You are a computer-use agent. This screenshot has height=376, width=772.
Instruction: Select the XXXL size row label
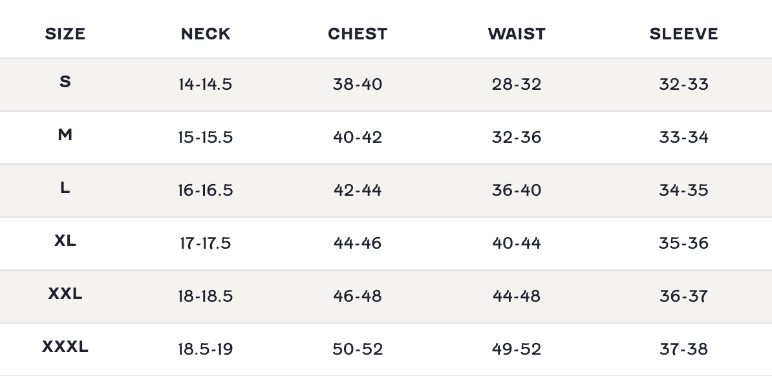(65, 347)
